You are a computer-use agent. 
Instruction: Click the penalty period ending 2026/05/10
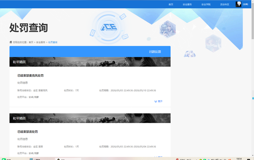pyautogui.click(x=128, y=90)
